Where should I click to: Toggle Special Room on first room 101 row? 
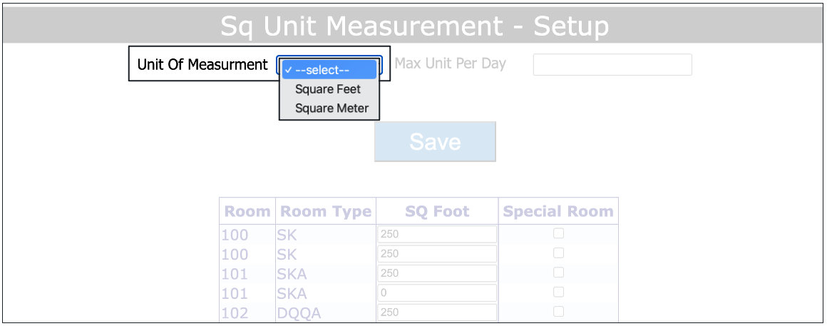(558, 272)
